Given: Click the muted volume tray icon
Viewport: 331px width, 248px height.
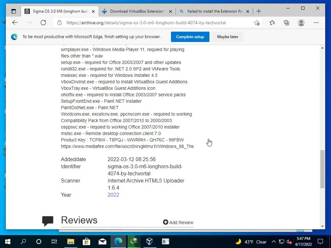Looking at the screenshot, I should [289, 242].
